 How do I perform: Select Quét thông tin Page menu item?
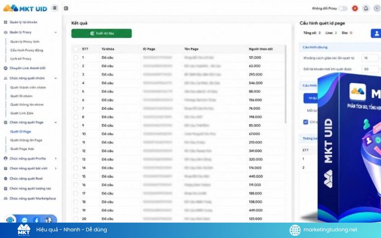click(x=26, y=140)
